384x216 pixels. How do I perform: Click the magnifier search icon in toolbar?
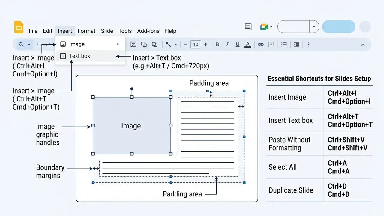click(x=21, y=44)
